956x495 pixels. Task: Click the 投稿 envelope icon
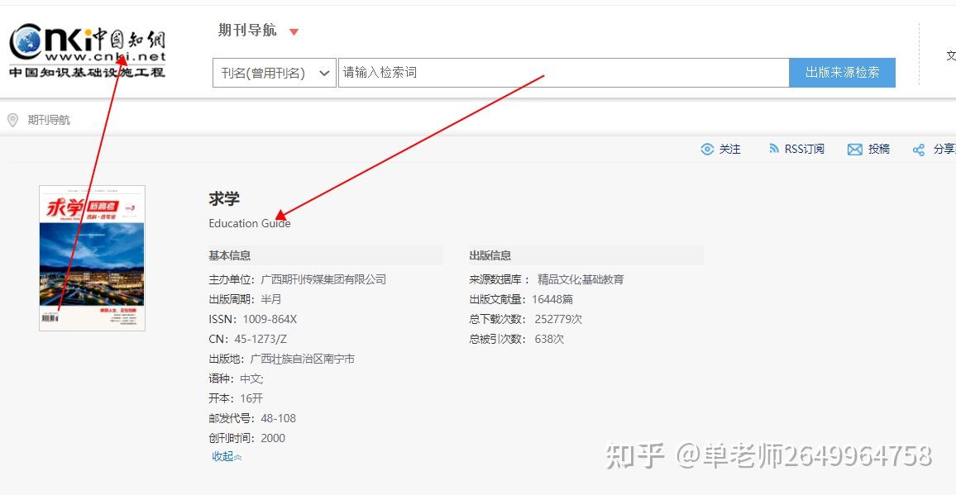[x=855, y=150]
